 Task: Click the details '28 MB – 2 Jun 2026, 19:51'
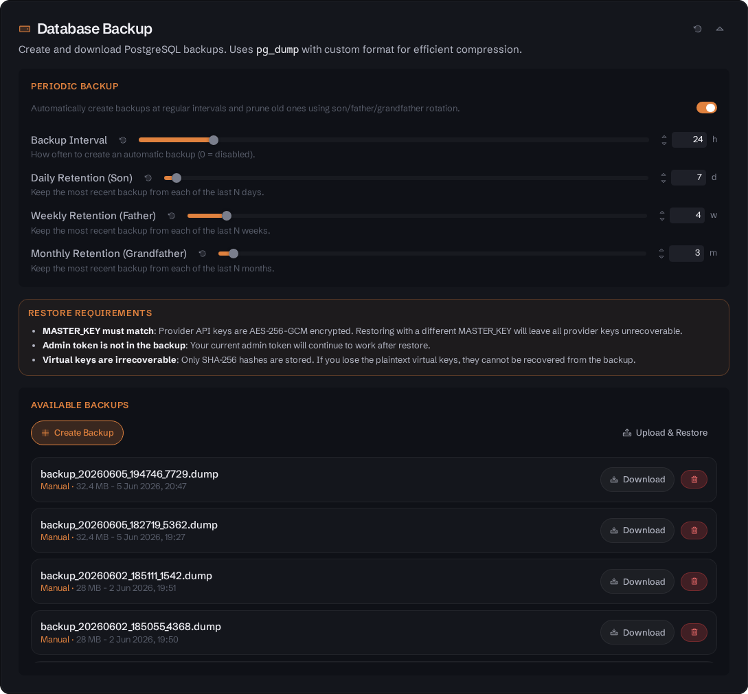tap(126, 588)
